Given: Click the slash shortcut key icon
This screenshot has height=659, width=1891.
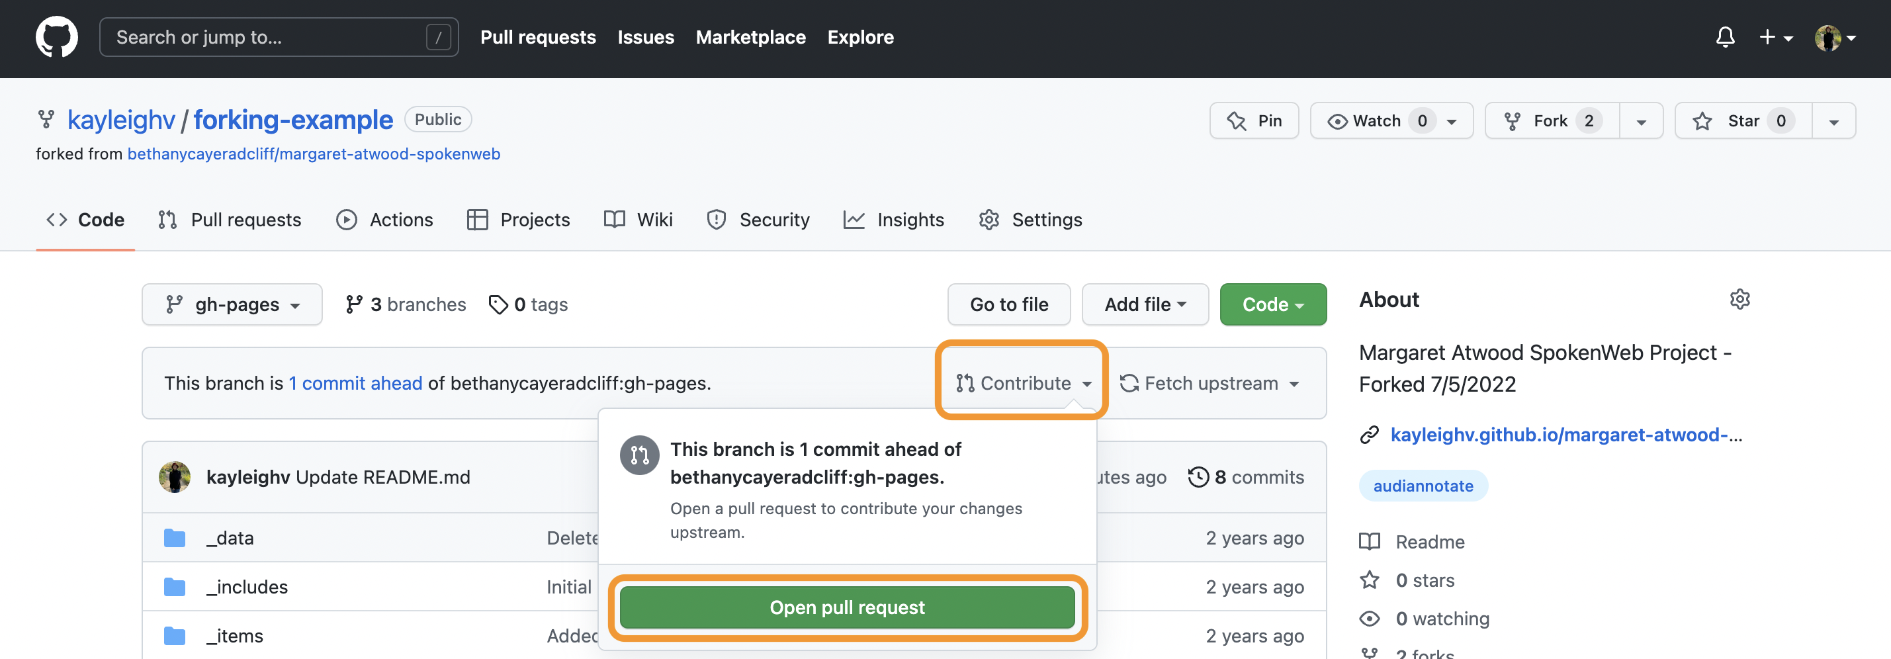Looking at the screenshot, I should coord(438,36).
